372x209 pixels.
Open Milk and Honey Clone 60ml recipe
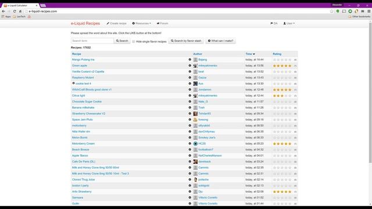point(95,168)
